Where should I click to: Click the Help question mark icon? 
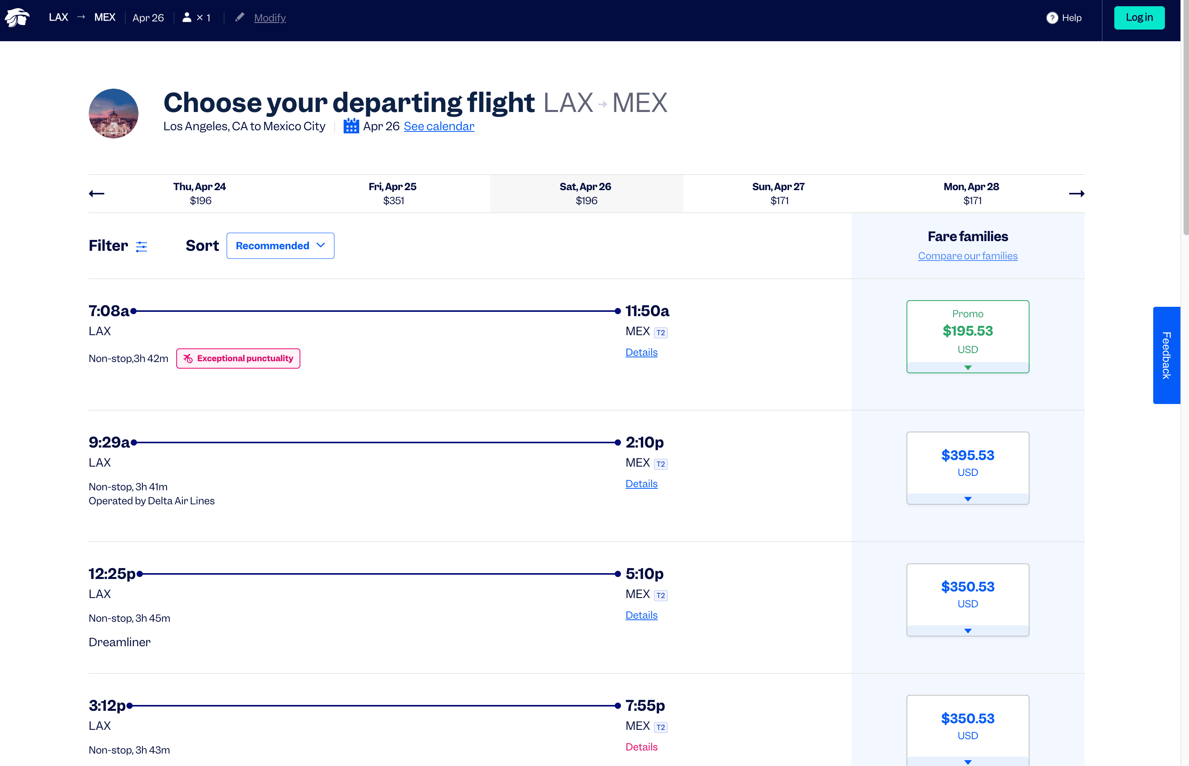(x=1052, y=18)
